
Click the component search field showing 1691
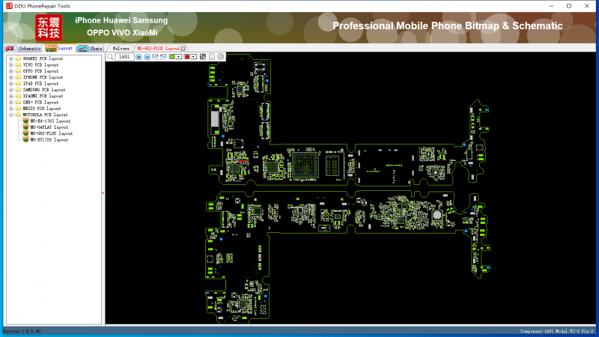(124, 57)
